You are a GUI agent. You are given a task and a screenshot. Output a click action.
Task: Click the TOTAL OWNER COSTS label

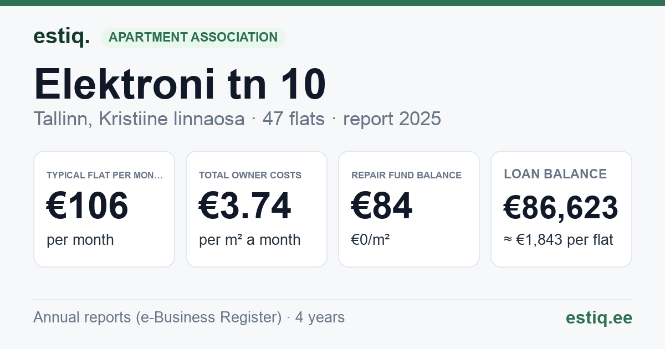[x=250, y=175]
